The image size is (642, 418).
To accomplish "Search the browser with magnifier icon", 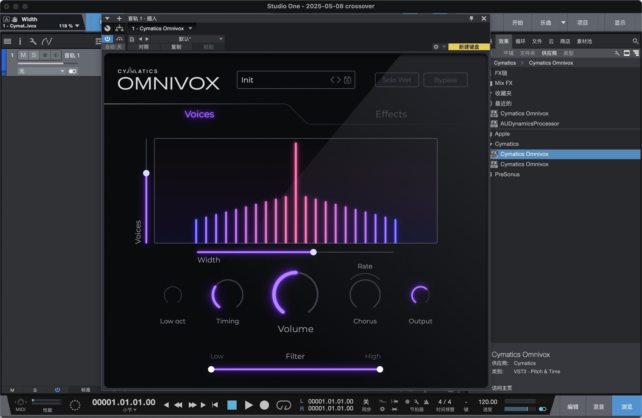I will (635, 41).
